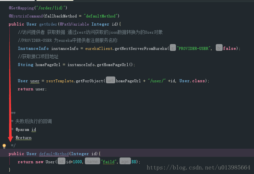The image size is (254, 174).
Task: Select the "/order/{id}" mapping string
Action: click(51, 8)
